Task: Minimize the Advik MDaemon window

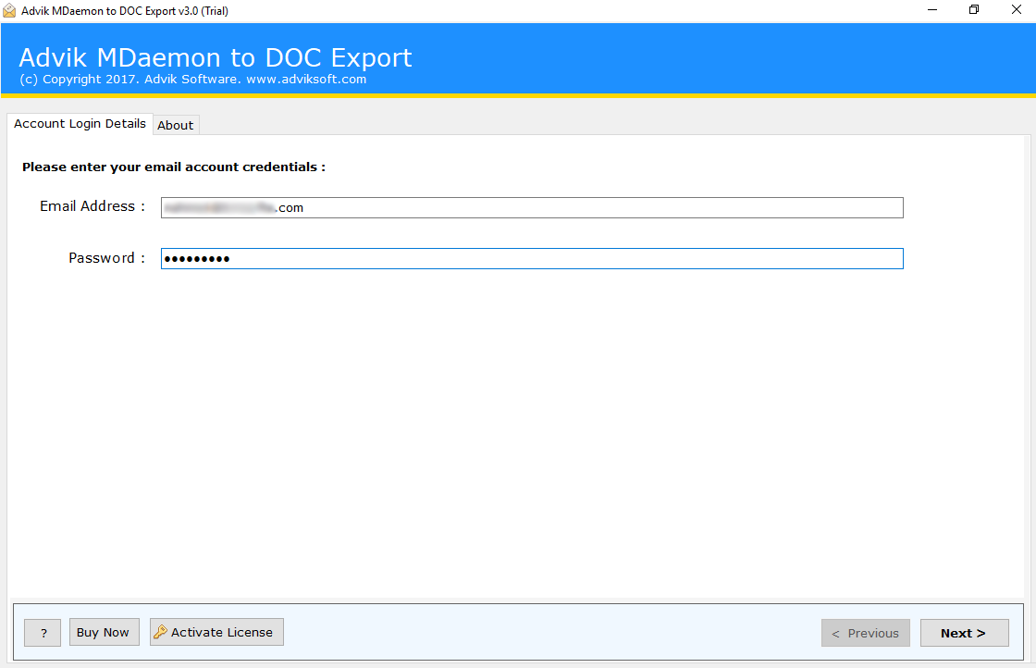Action: [x=932, y=10]
